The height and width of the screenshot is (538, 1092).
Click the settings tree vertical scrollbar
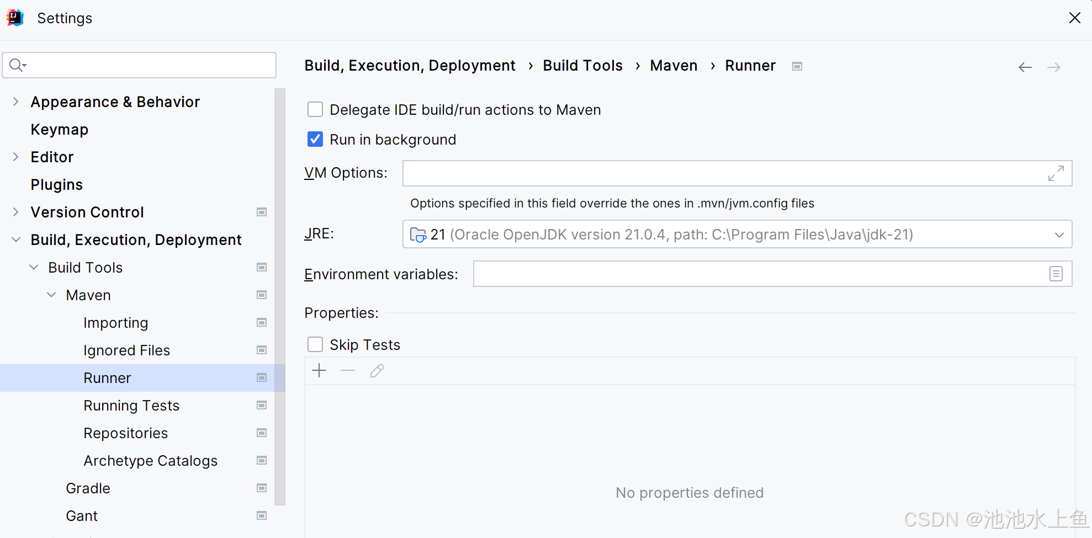pos(280,297)
